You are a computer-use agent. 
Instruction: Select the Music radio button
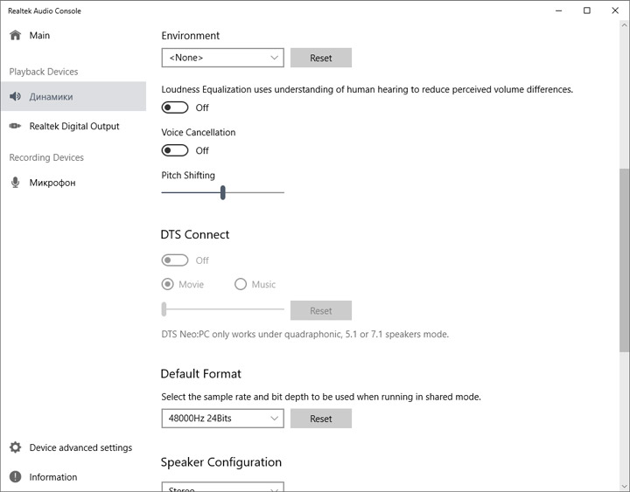(241, 284)
